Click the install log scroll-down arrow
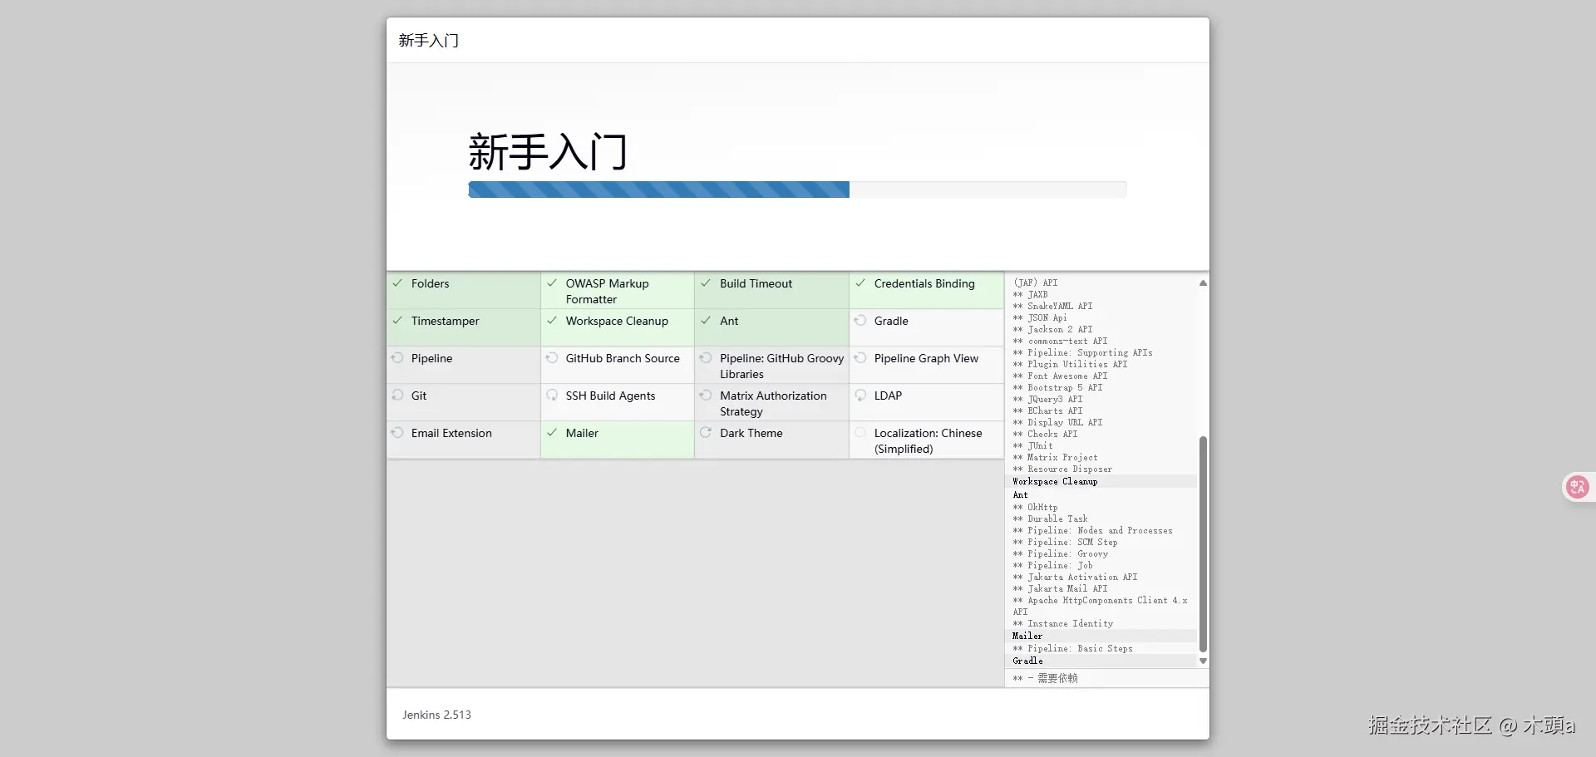Image resolution: width=1596 pixels, height=757 pixels. coord(1203,661)
